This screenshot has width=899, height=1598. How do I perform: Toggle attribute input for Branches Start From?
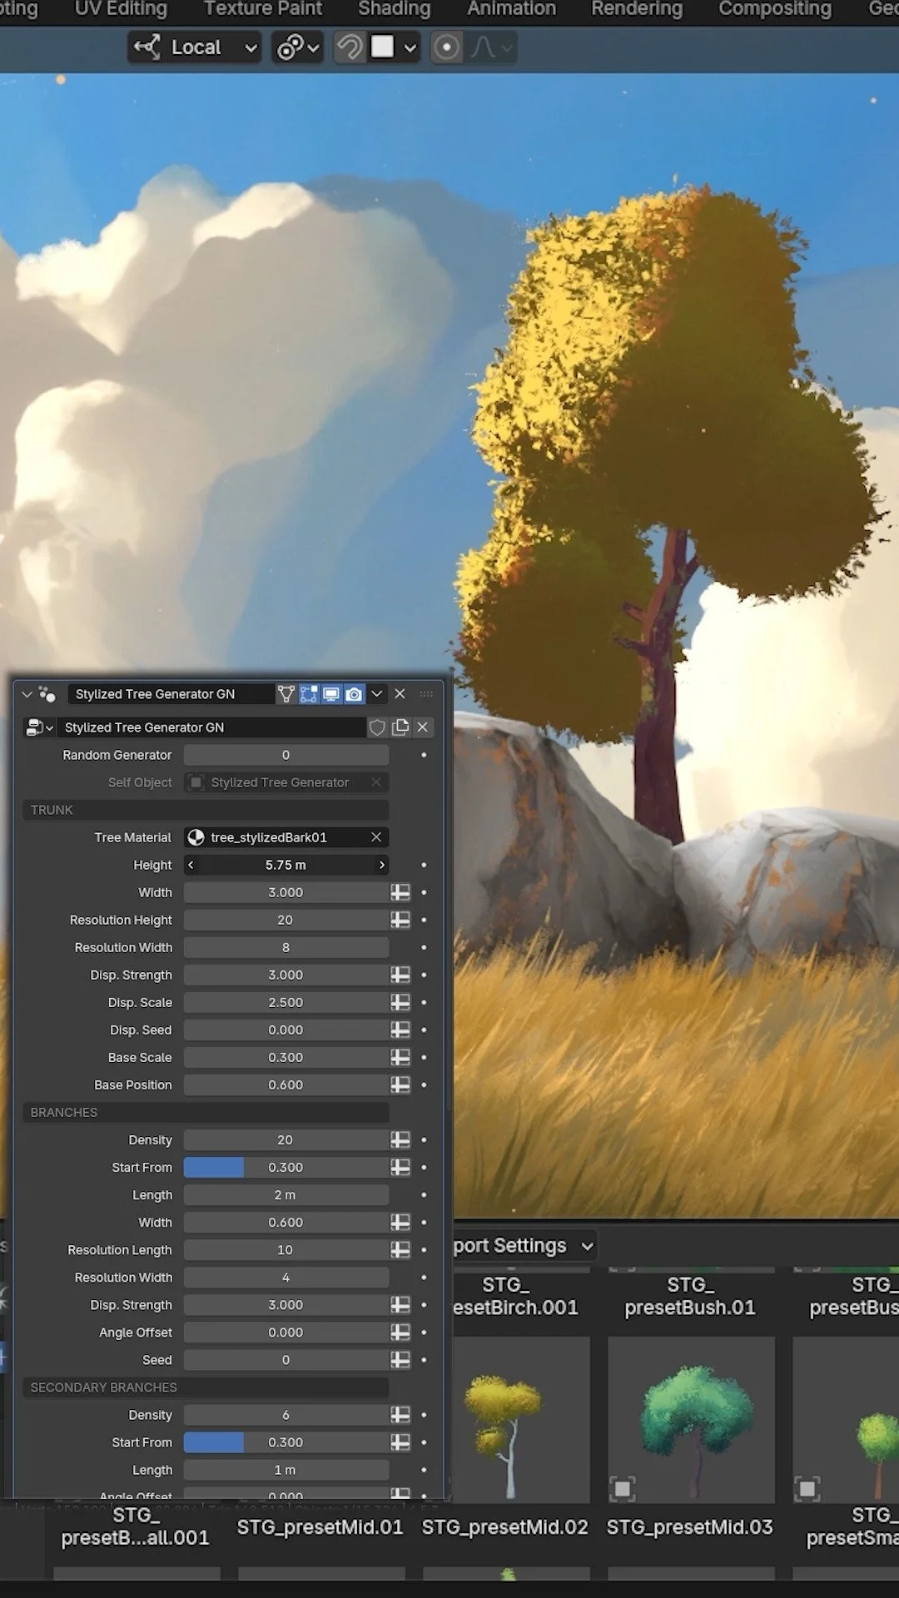pyautogui.click(x=400, y=1167)
